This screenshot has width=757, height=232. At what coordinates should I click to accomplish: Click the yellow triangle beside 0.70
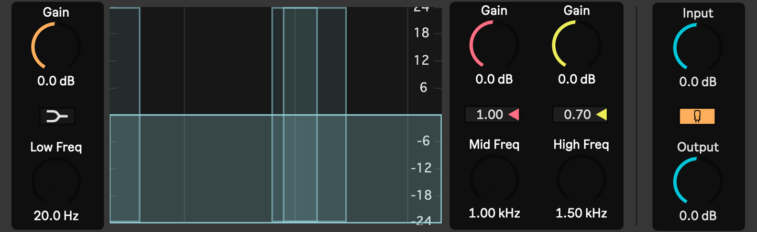tap(601, 114)
